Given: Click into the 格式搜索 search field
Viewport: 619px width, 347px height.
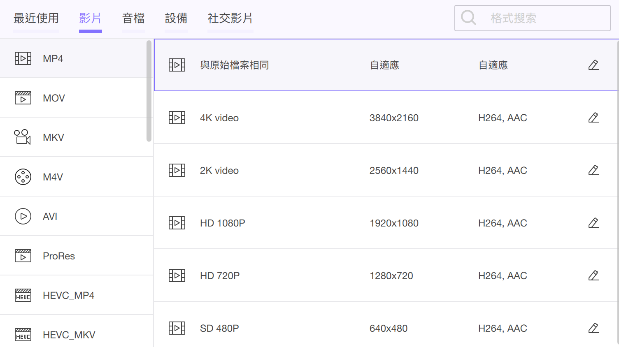Looking at the screenshot, I should 533,18.
